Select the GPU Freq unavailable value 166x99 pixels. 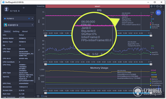click(x=24, y=83)
